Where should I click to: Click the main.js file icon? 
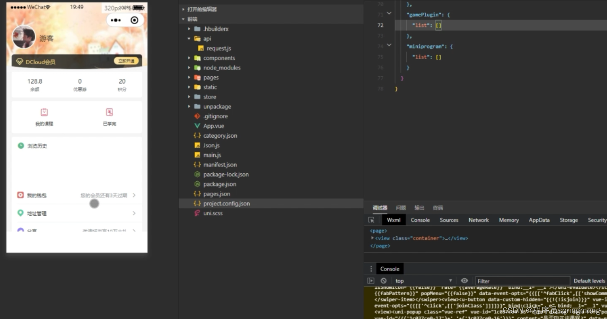197,155
